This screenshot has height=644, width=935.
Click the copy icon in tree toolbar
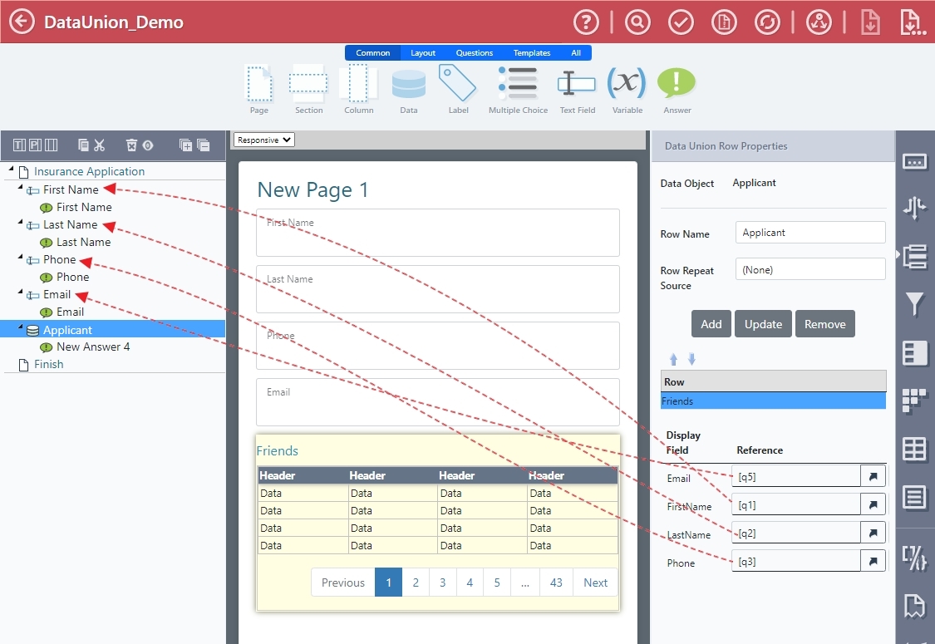tap(83, 145)
